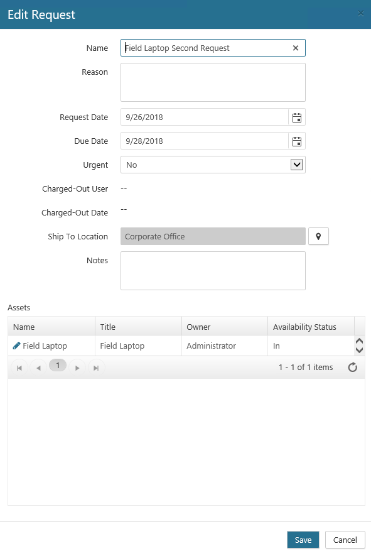371x556 pixels.
Task: Go to the previous assets page
Action: point(38,367)
